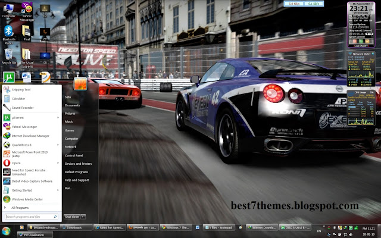
Task: Open Pictures from Start menu
Action: tap(70, 114)
